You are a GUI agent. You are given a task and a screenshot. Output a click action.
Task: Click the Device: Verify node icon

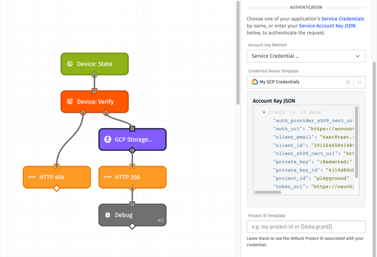coord(70,102)
